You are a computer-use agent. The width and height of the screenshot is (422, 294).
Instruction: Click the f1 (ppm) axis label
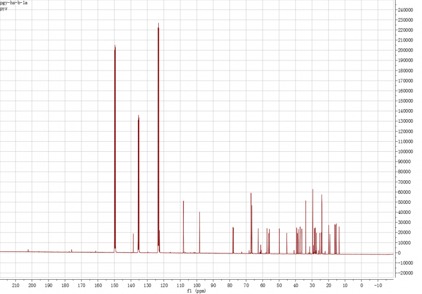[196, 291]
